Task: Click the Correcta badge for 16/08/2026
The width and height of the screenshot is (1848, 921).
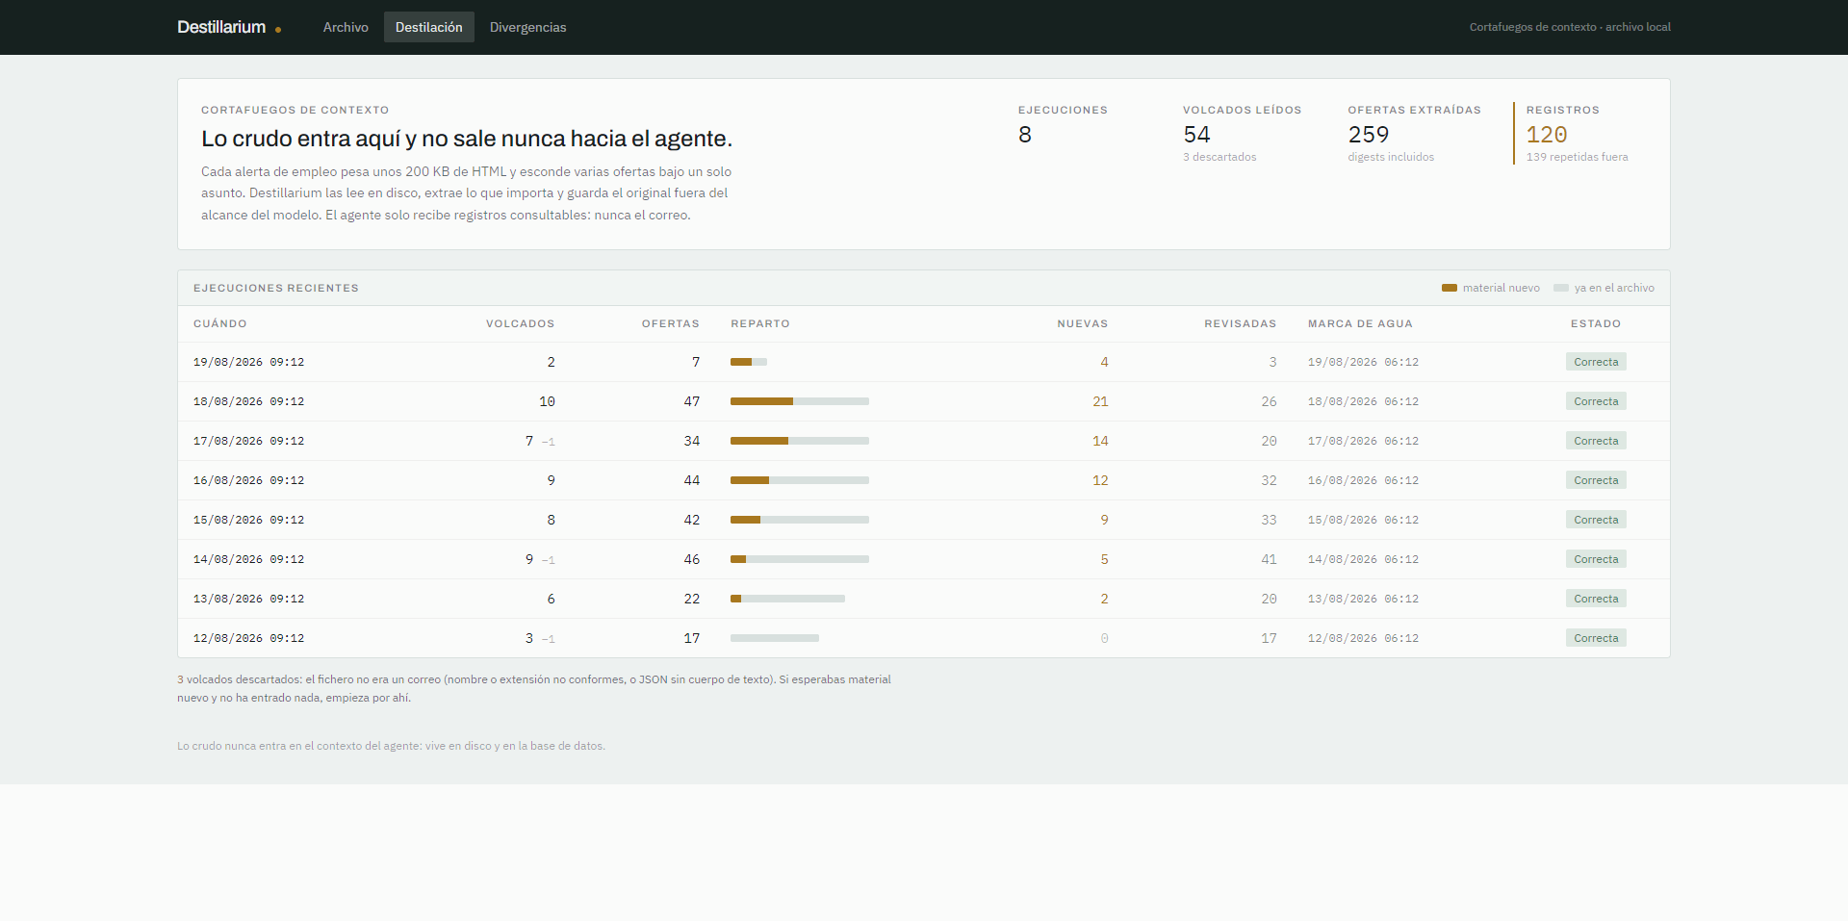Action: click(1596, 480)
